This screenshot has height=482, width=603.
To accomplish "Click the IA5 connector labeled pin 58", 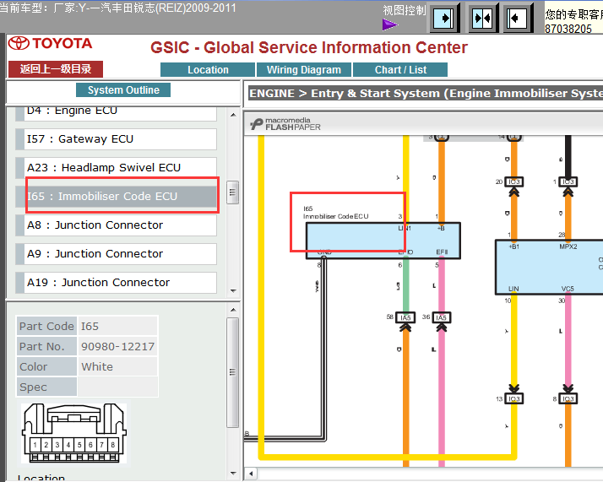I will [x=405, y=317].
